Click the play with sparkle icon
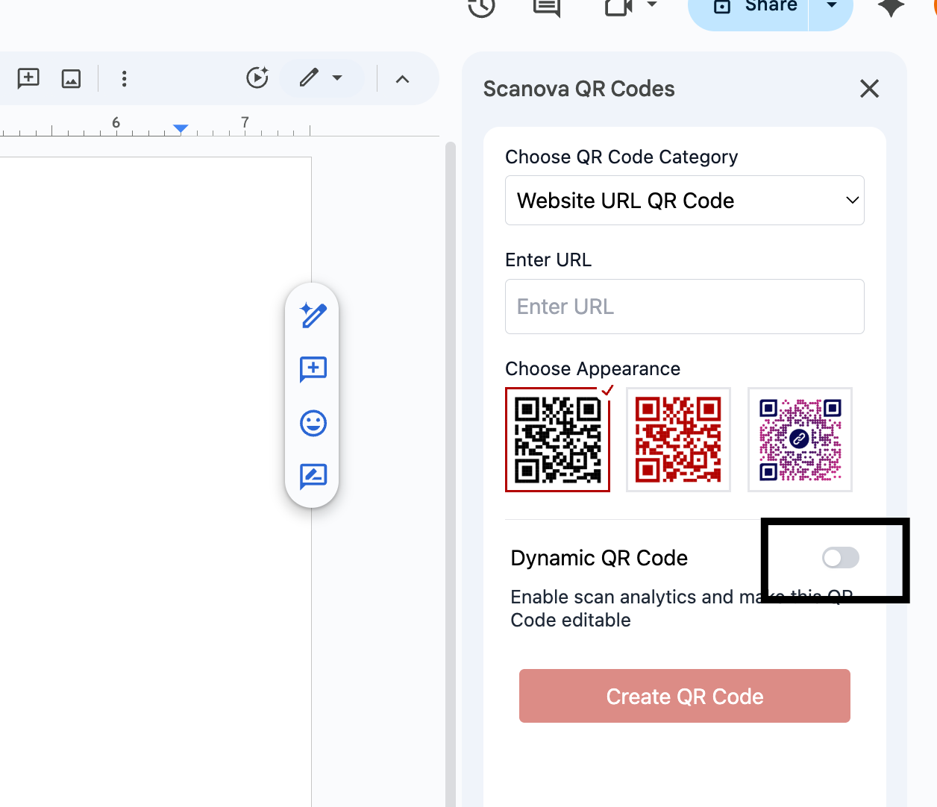This screenshot has height=807, width=937. click(257, 78)
